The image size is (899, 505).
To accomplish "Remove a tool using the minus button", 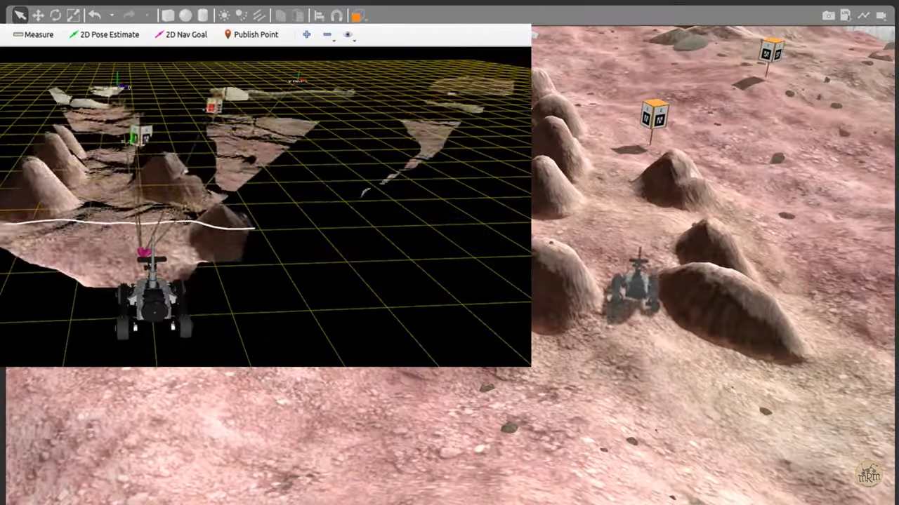I will 327,34.
